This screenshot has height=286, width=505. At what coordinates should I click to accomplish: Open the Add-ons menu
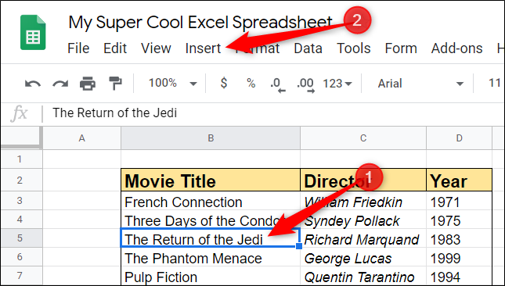coord(456,48)
